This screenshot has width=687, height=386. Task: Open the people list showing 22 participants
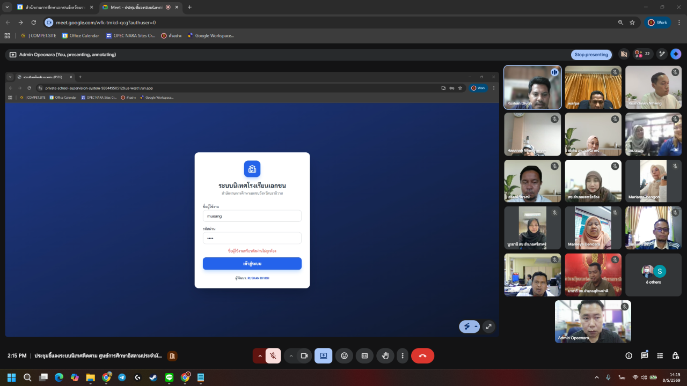(x=642, y=54)
